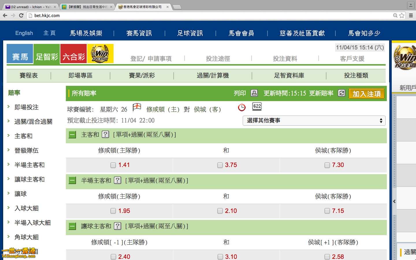Viewport: 416px width, 260px height.
Task: Open the 過關/計算機 menu
Action: pos(213,75)
